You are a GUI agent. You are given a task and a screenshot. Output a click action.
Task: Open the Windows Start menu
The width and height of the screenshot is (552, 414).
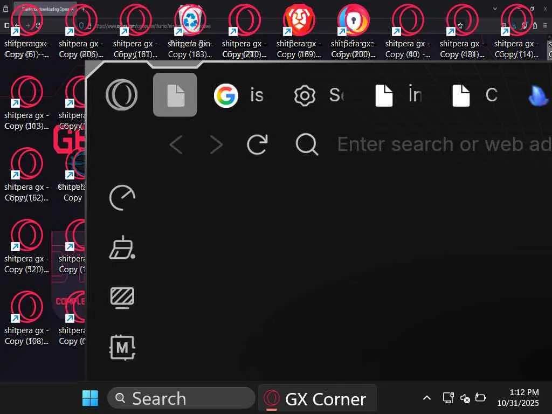point(90,398)
